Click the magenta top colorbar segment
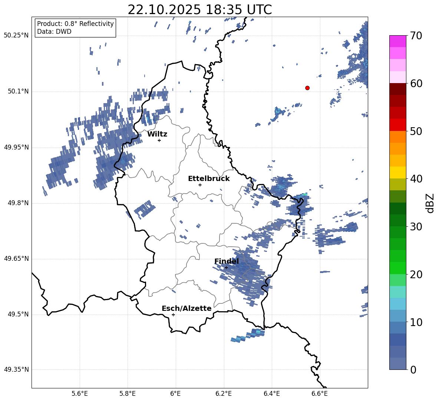This screenshot has width=439, height=401. (x=398, y=41)
